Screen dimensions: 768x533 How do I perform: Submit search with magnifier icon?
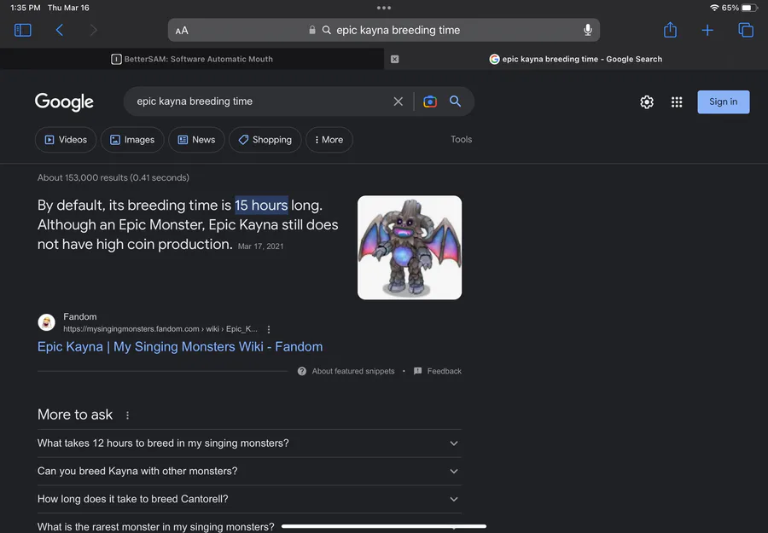click(456, 101)
